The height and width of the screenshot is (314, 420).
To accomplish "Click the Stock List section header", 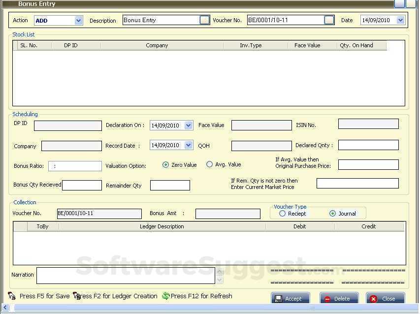I will (x=23, y=34).
